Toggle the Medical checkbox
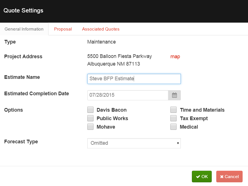This screenshot has height=186, width=248. coord(173,127)
